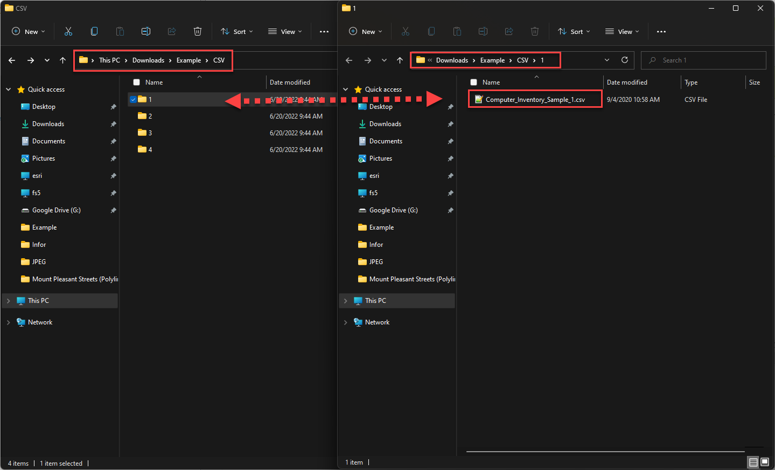Click in the Search 1 box

[x=703, y=60]
